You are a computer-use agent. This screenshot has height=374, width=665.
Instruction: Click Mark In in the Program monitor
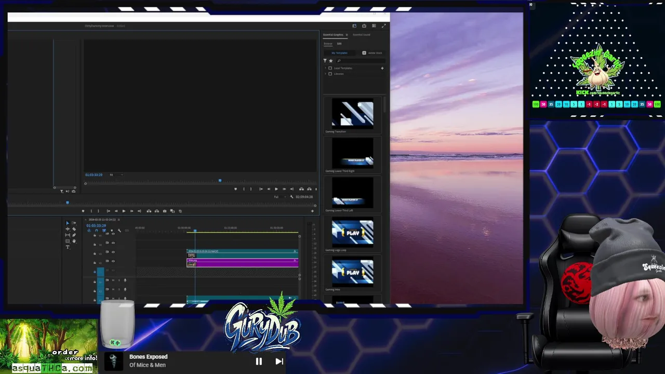coord(244,189)
